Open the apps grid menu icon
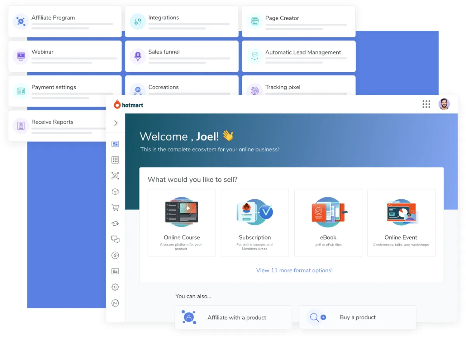 point(426,104)
